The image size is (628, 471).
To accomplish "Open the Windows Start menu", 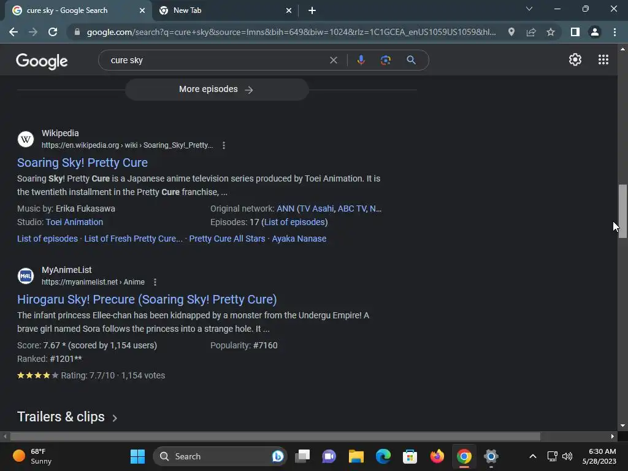I will [137, 456].
